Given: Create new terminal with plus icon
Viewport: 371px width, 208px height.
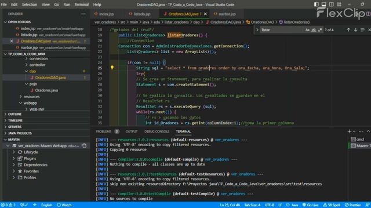Looking at the screenshot, I should click(349, 131).
